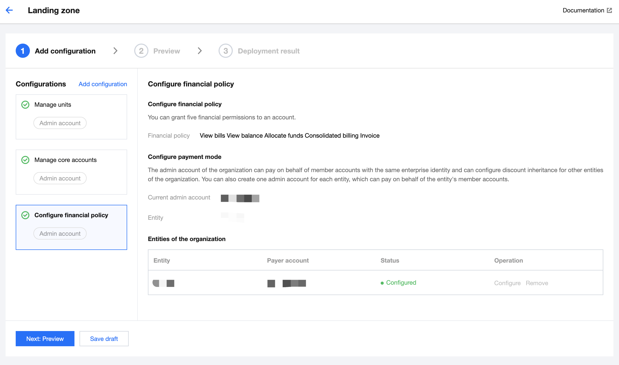Click Manage core accounts check icon
619x365 pixels.
25,160
